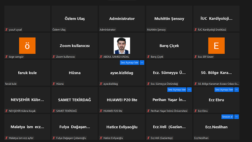Click muted mic icon beside Hatice Evliyaoğlu label
Screen dimensions: 252x142
(101, 138)
